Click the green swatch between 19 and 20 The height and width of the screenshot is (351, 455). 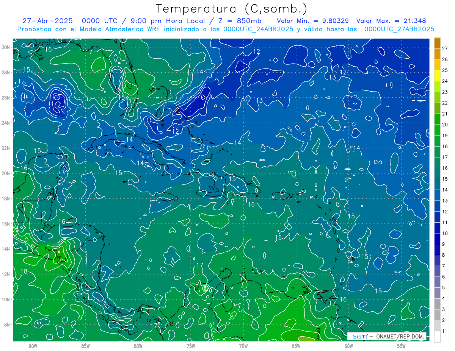tap(437, 130)
